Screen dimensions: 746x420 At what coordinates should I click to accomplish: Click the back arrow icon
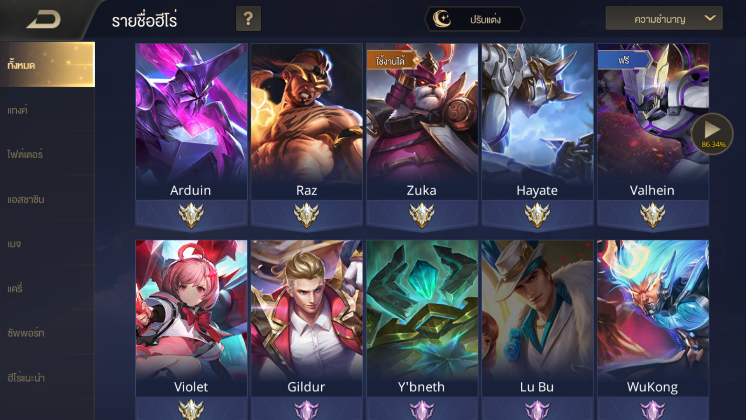pos(43,20)
